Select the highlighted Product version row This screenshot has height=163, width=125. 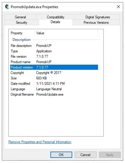[x=54, y=67]
